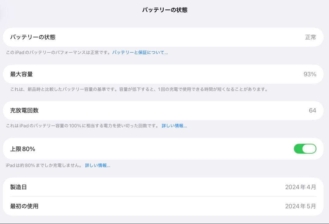Select the バッテリーの状態 row showing 正常

pos(164,37)
